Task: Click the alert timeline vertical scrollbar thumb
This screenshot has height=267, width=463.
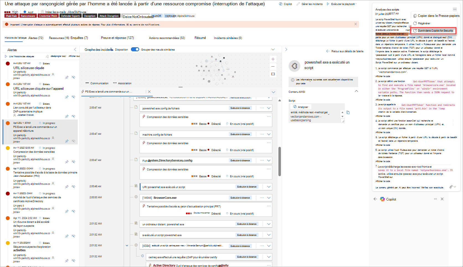Action: (x=280, y=162)
